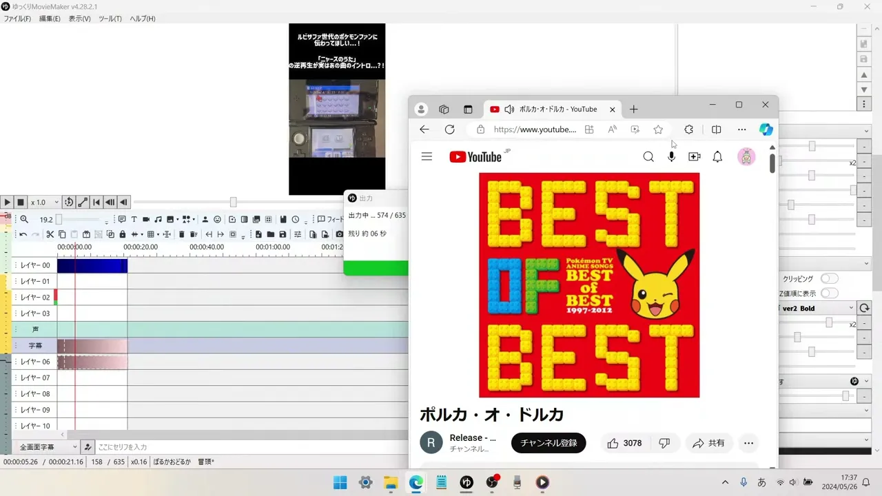Click the 共有 share button
This screenshot has width=882, height=496.
[x=708, y=443]
